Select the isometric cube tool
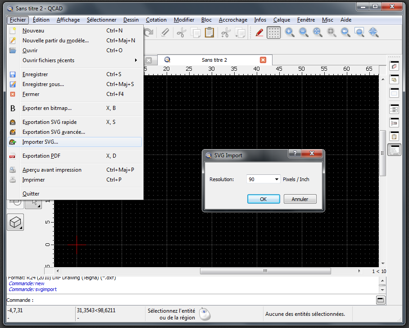Image resolution: width=409 pixels, height=328 pixels. coord(16,222)
